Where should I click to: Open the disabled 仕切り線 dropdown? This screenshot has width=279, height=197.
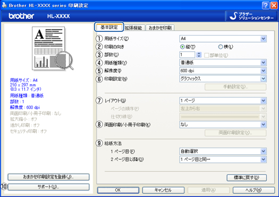click(x=223, y=117)
